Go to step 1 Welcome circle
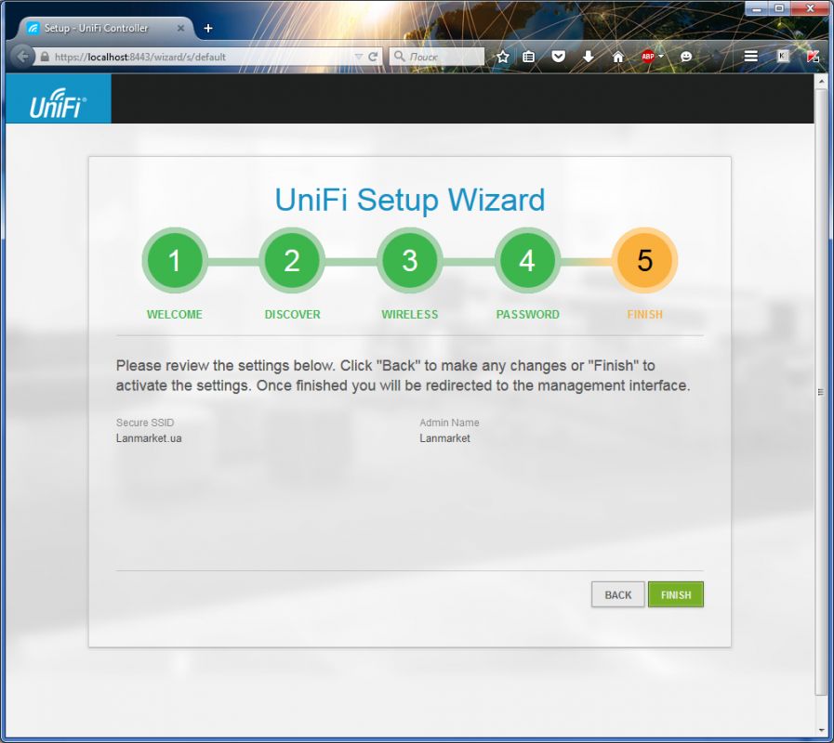834x743 pixels. pos(174,261)
